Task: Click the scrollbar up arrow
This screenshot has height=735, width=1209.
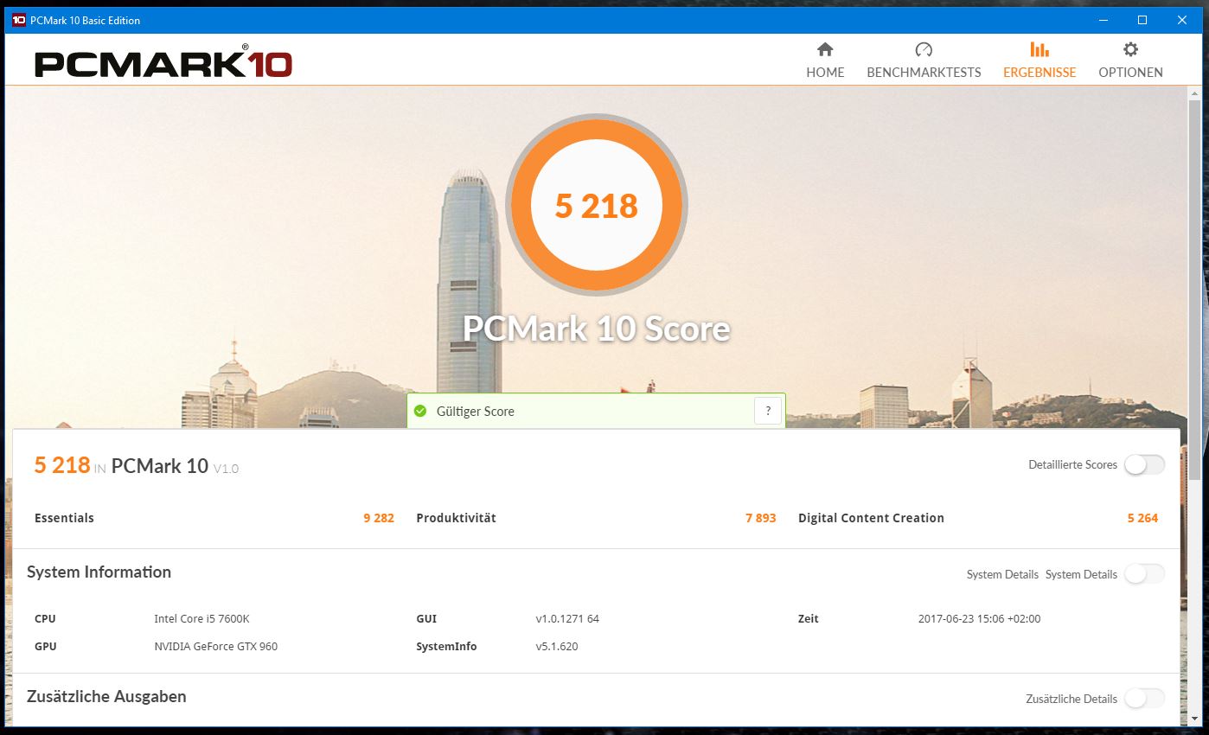Action: (x=1194, y=93)
